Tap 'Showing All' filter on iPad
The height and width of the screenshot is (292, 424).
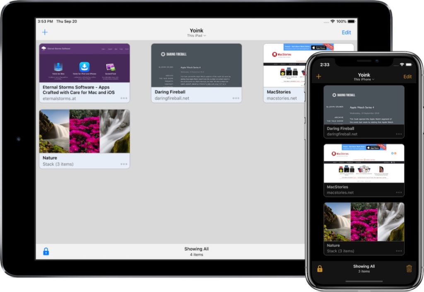point(196,251)
